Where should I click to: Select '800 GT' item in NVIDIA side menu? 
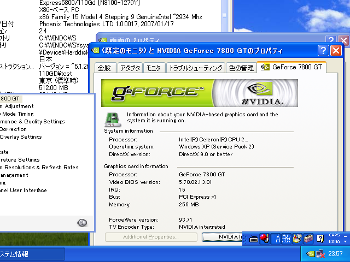(x=10, y=98)
